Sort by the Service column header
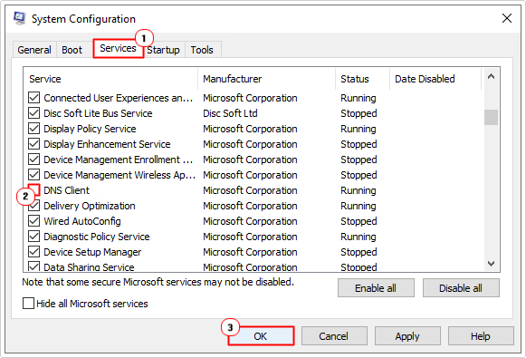 tap(110, 79)
